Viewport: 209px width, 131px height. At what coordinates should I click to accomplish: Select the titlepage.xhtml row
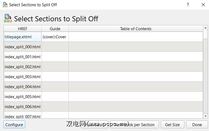pos(22,37)
